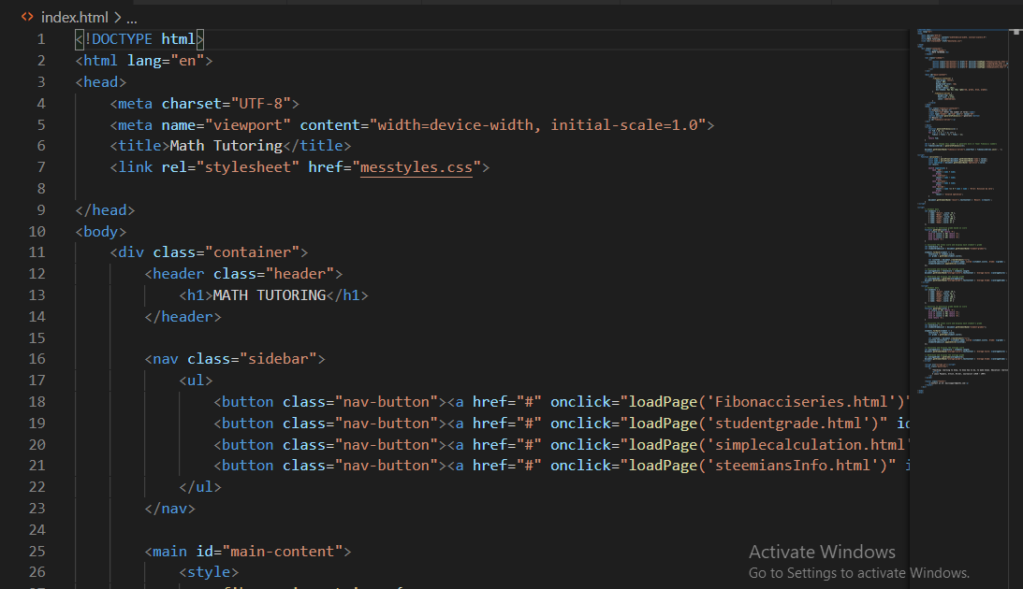The image size is (1023, 589).
Task: Click line number 1 in the gutter
Action: tap(41, 39)
